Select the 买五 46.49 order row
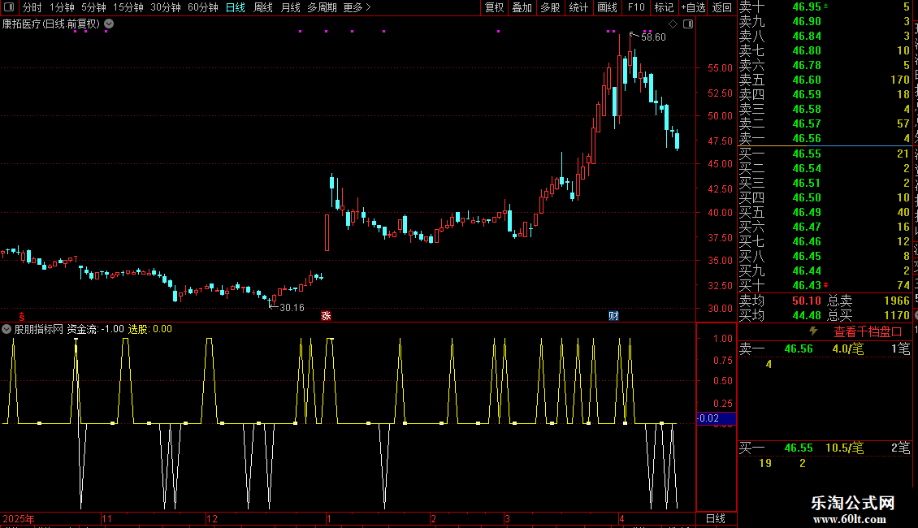Viewport: 918px width, 528px height. point(825,212)
